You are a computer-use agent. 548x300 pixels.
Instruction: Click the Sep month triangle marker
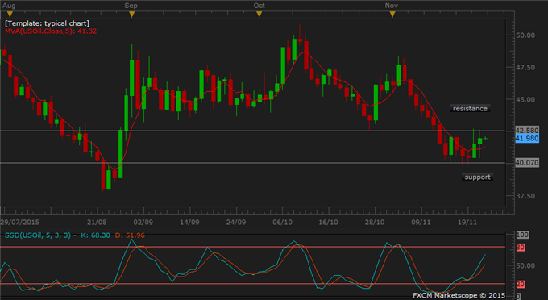(x=131, y=14)
